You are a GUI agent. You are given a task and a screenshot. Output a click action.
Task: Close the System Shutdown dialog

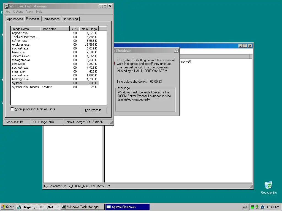click(x=176, y=51)
